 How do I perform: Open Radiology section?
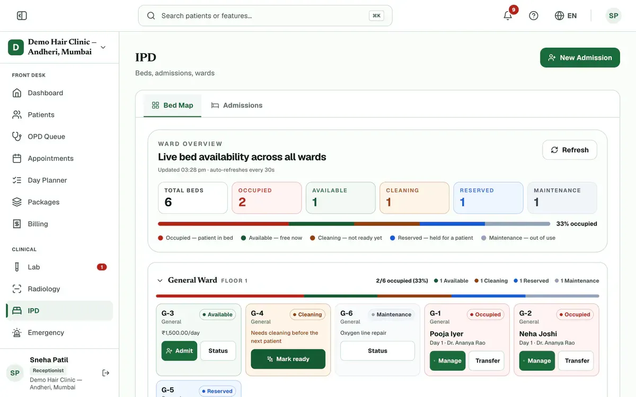[59, 289]
